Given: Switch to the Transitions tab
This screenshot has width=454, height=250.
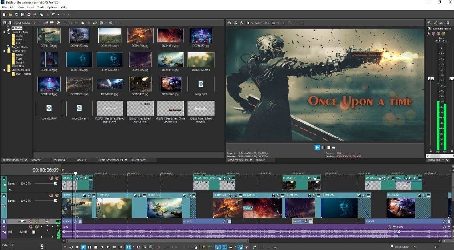Looking at the screenshot, I should 58,160.
